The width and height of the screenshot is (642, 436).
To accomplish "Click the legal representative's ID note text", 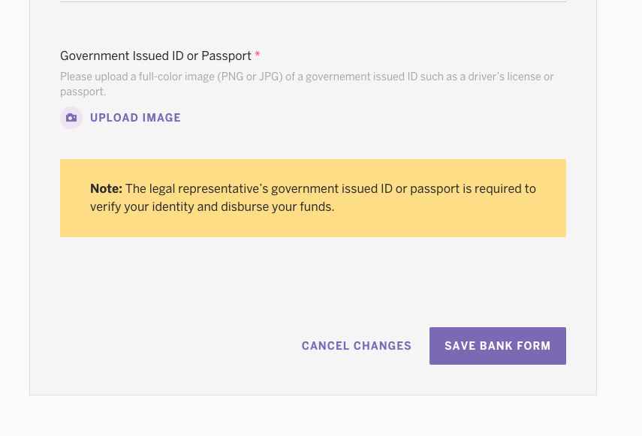I will tap(313, 197).
